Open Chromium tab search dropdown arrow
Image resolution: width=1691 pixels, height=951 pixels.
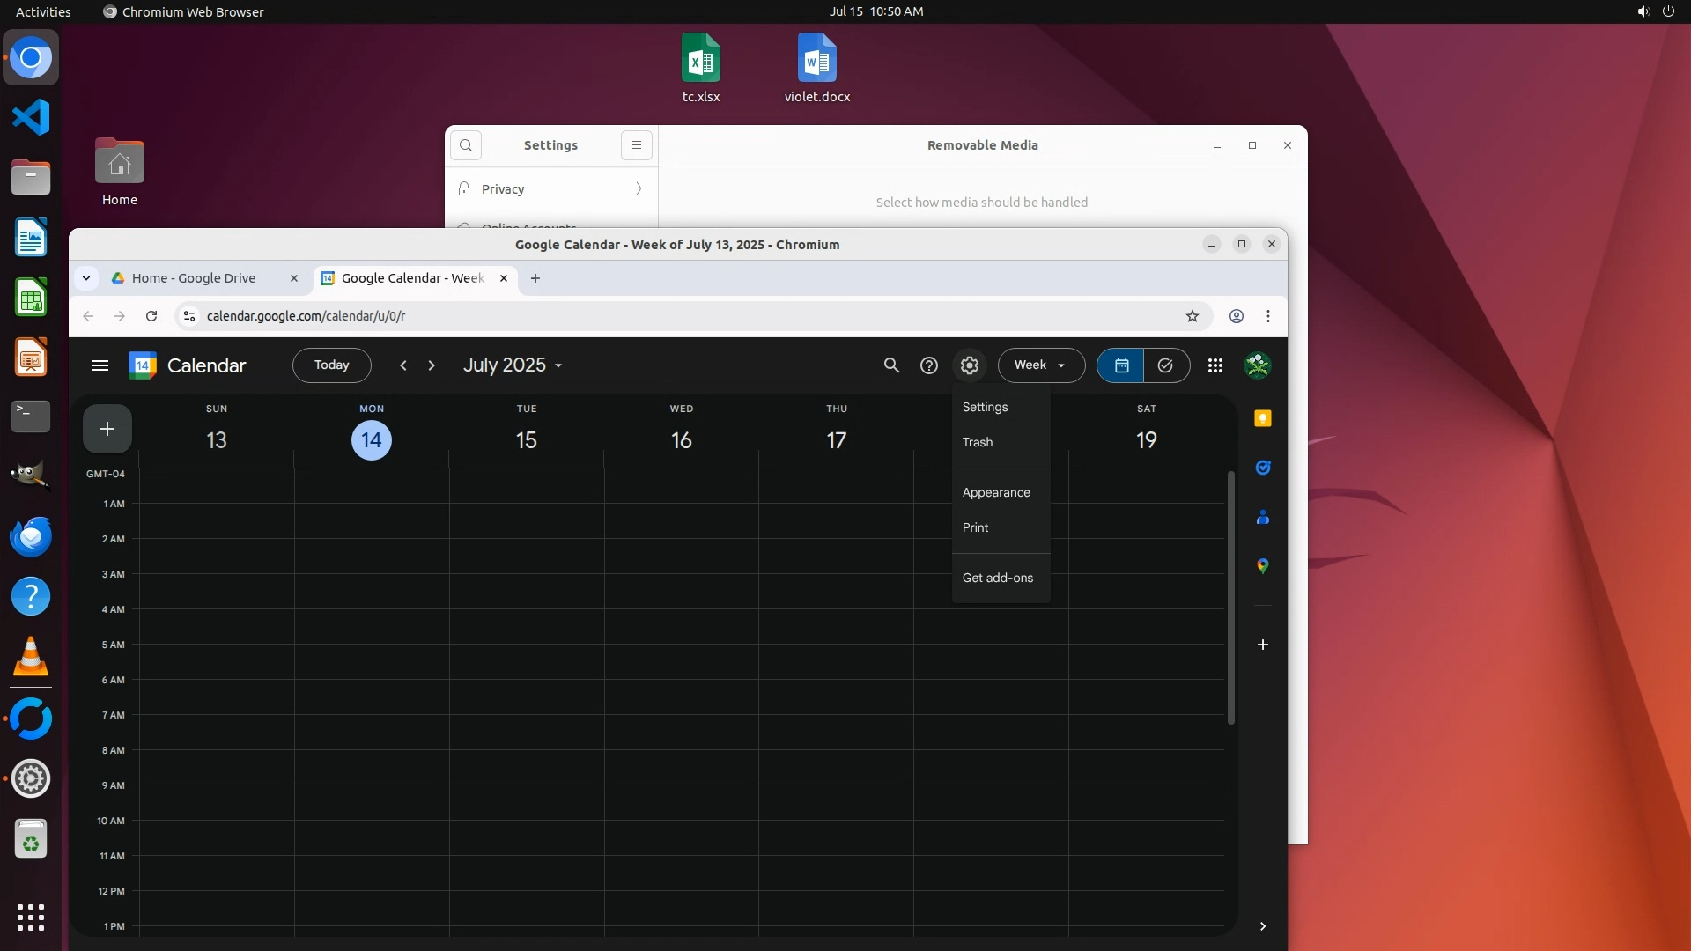coord(86,278)
